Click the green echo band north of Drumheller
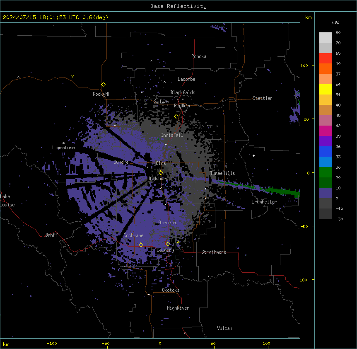 click(x=258, y=187)
